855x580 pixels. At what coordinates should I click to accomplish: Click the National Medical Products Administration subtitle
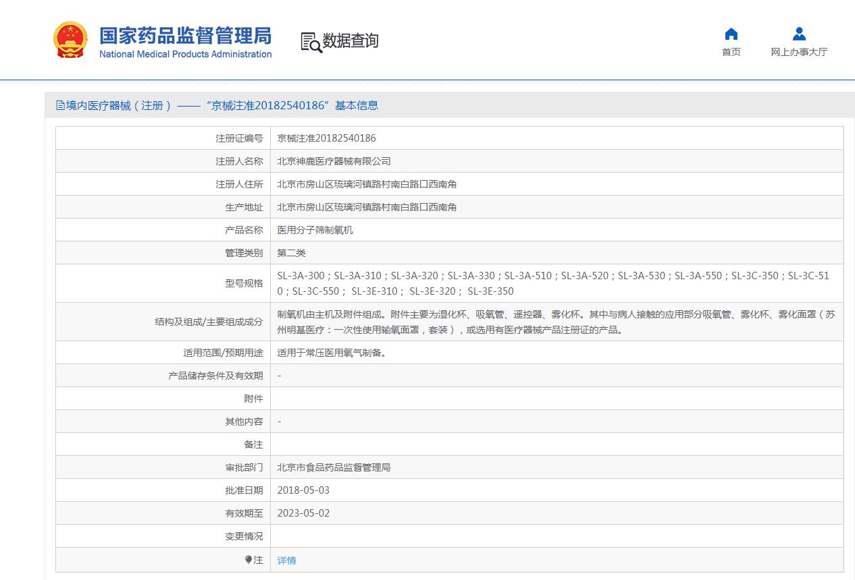[185, 55]
